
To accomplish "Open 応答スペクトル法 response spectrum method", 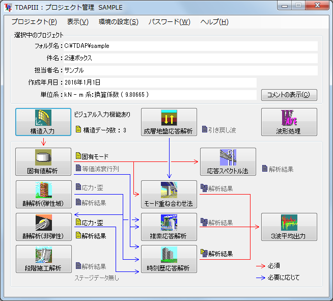I will pyautogui.click(x=228, y=162).
